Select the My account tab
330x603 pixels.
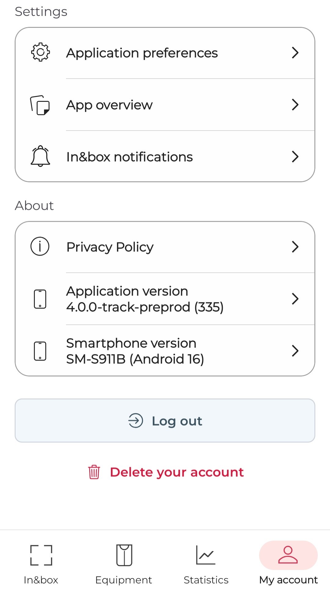coord(288,564)
